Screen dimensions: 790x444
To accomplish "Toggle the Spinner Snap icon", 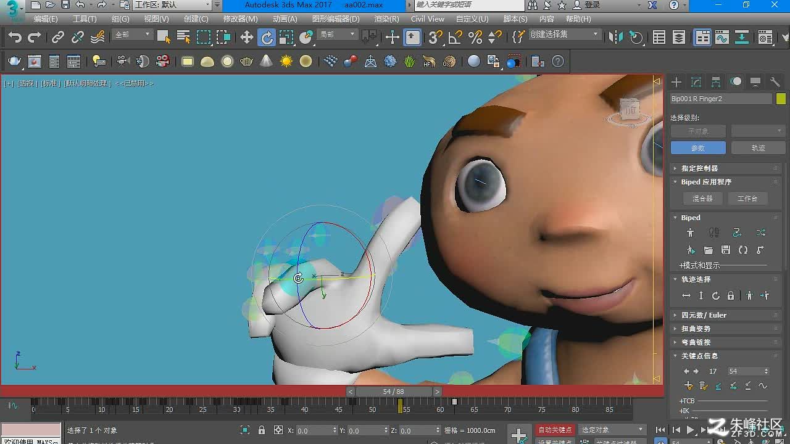I will [495, 38].
